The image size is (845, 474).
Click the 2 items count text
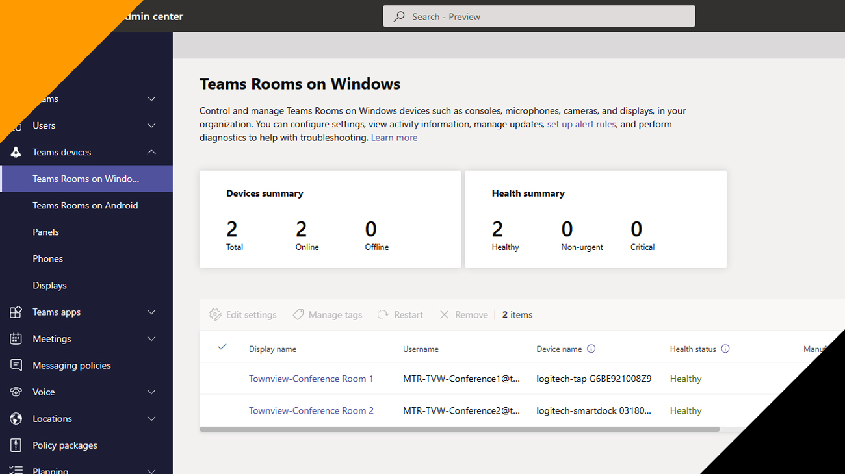tap(517, 315)
